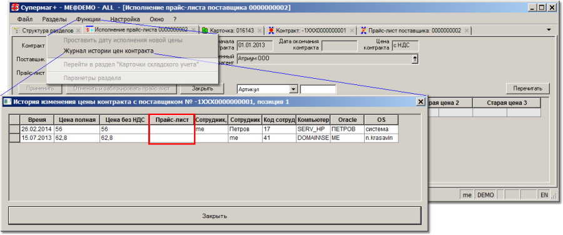Open the tab list dropdown arrow
Image resolution: width=563 pixels, height=235 pixels.
click(549, 29)
